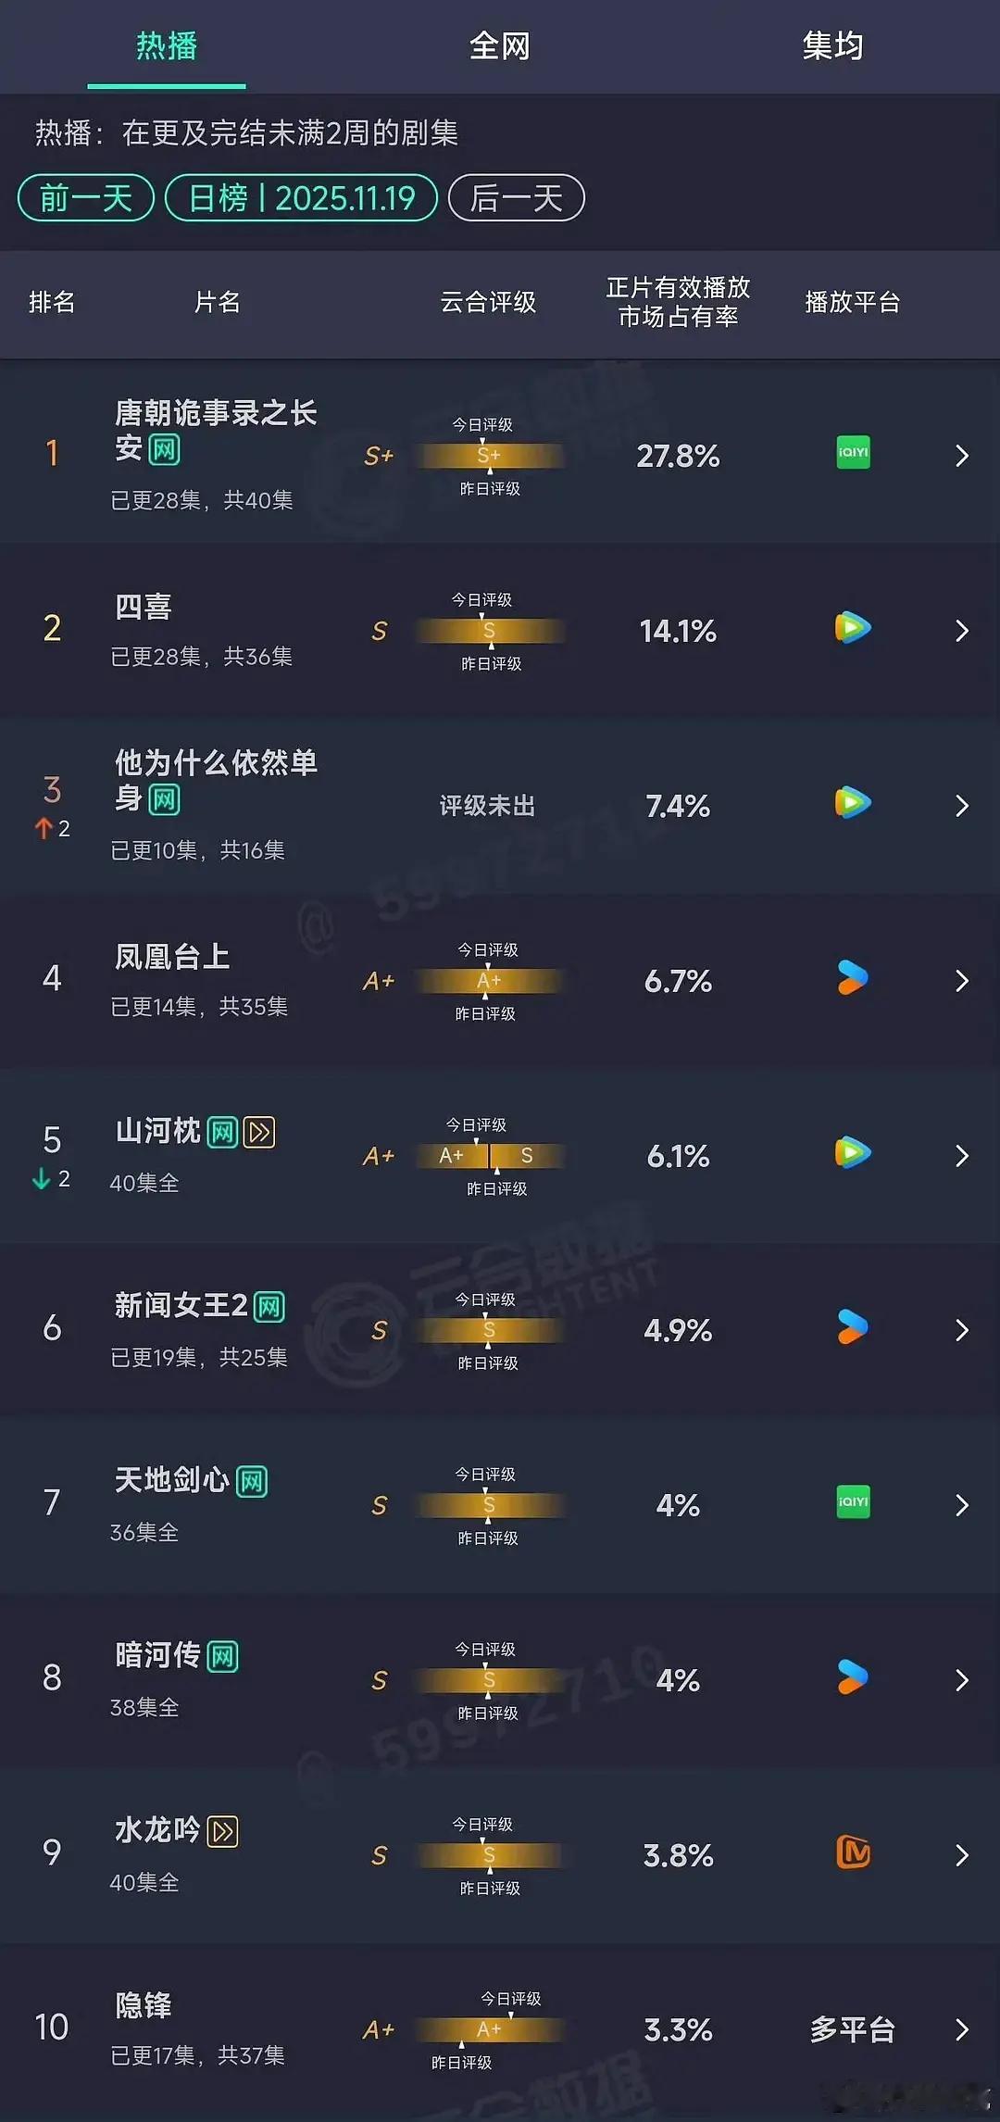1000x2122 pixels.
Task: Go to the previous day with 前一天
Action: pos(84,197)
